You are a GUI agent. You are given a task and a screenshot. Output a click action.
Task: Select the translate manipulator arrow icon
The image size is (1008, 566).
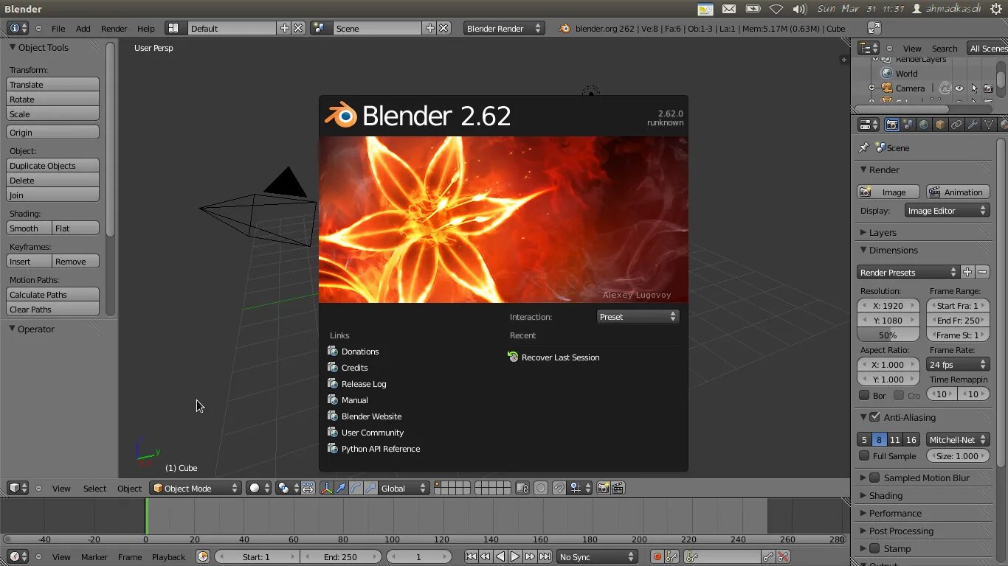(341, 488)
